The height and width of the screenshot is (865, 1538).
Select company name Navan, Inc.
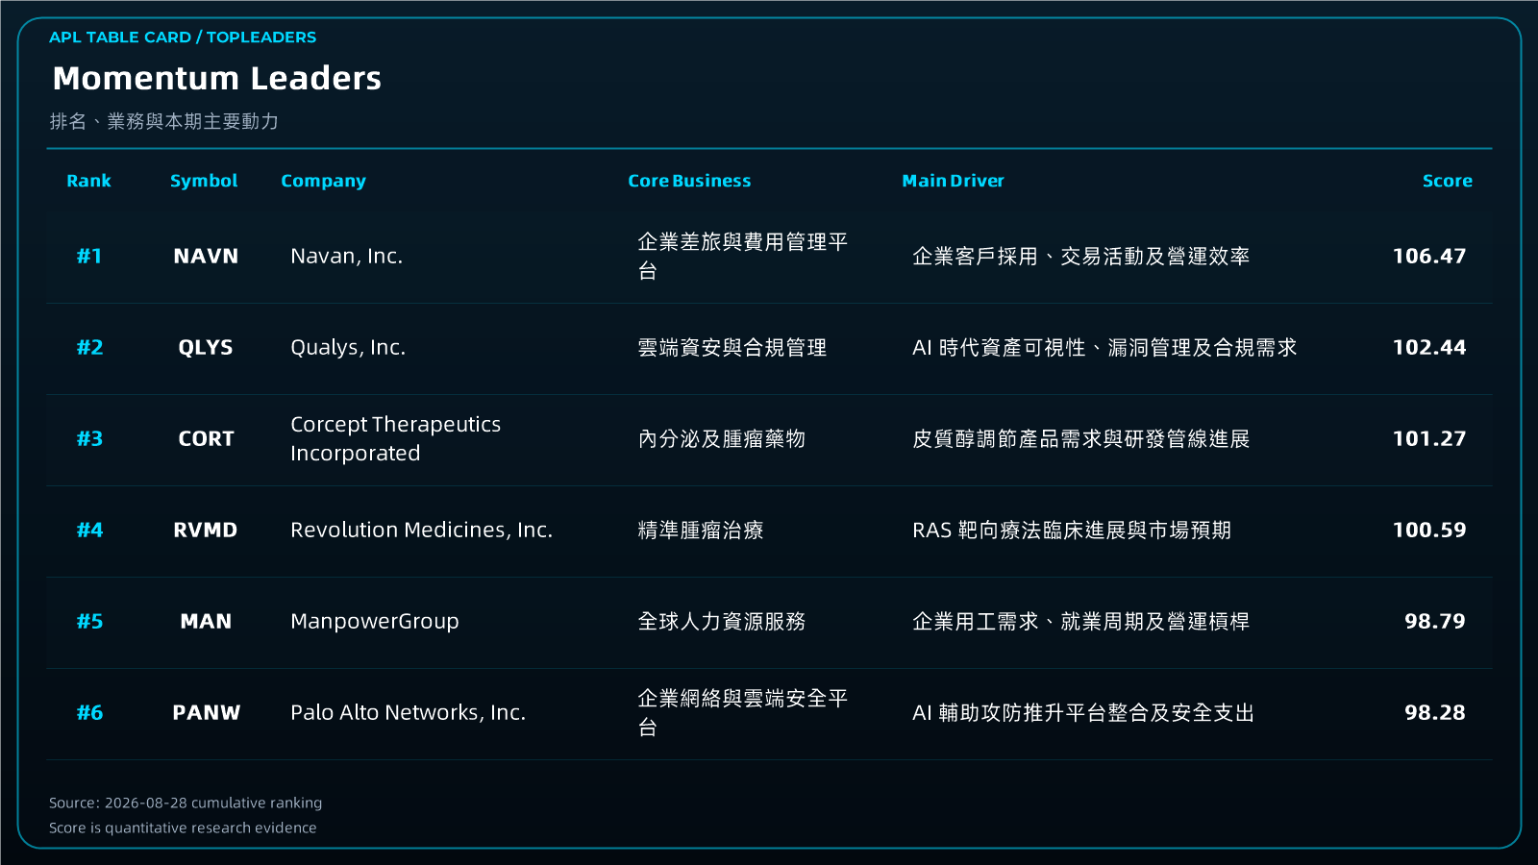click(346, 257)
